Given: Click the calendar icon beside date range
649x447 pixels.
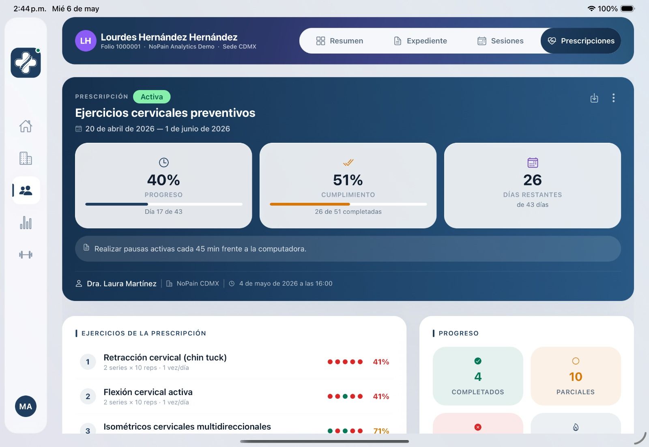Looking at the screenshot, I should pyautogui.click(x=78, y=129).
